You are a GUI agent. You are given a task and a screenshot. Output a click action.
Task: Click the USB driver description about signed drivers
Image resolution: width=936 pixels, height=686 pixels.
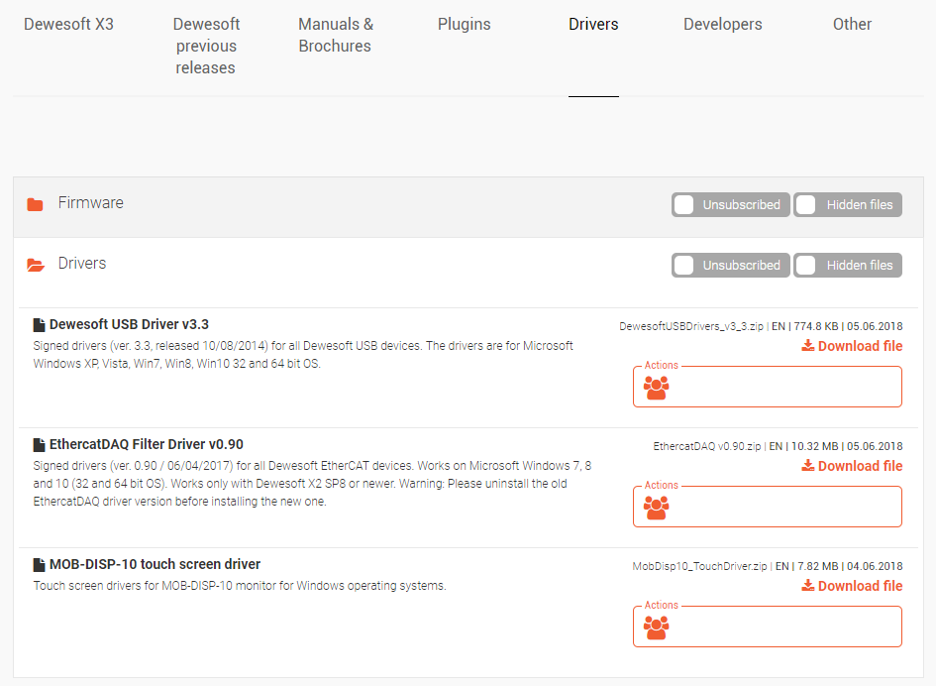pos(303,355)
